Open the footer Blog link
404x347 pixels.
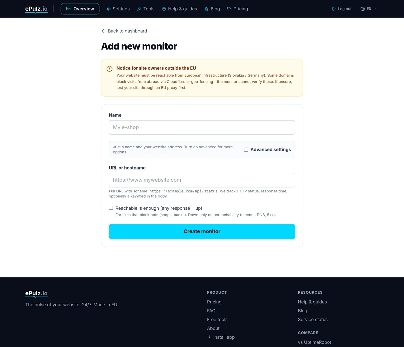(x=302, y=311)
